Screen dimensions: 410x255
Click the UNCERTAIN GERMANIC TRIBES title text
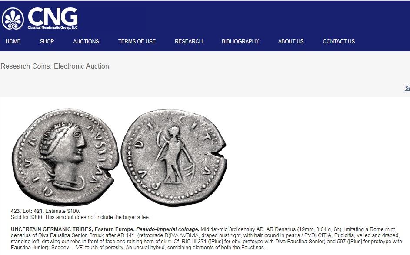click(x=51, y=229)
